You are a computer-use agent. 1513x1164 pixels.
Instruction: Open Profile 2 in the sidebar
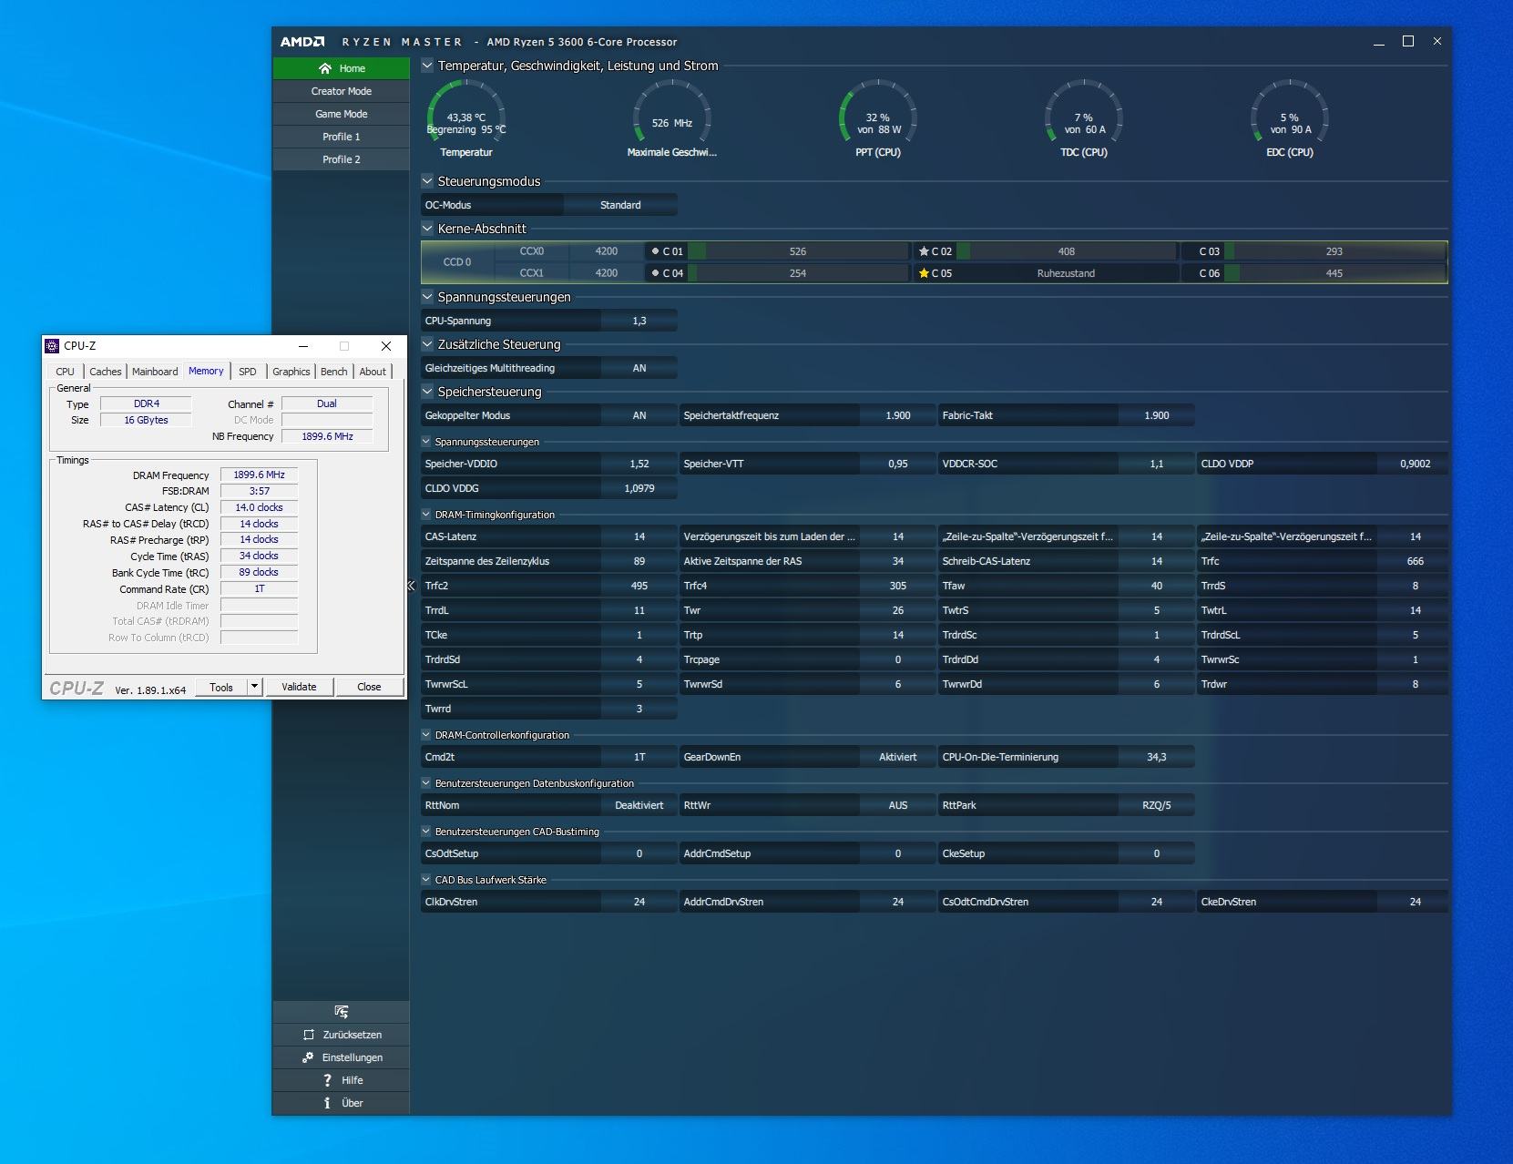click(x=342, y=159)
